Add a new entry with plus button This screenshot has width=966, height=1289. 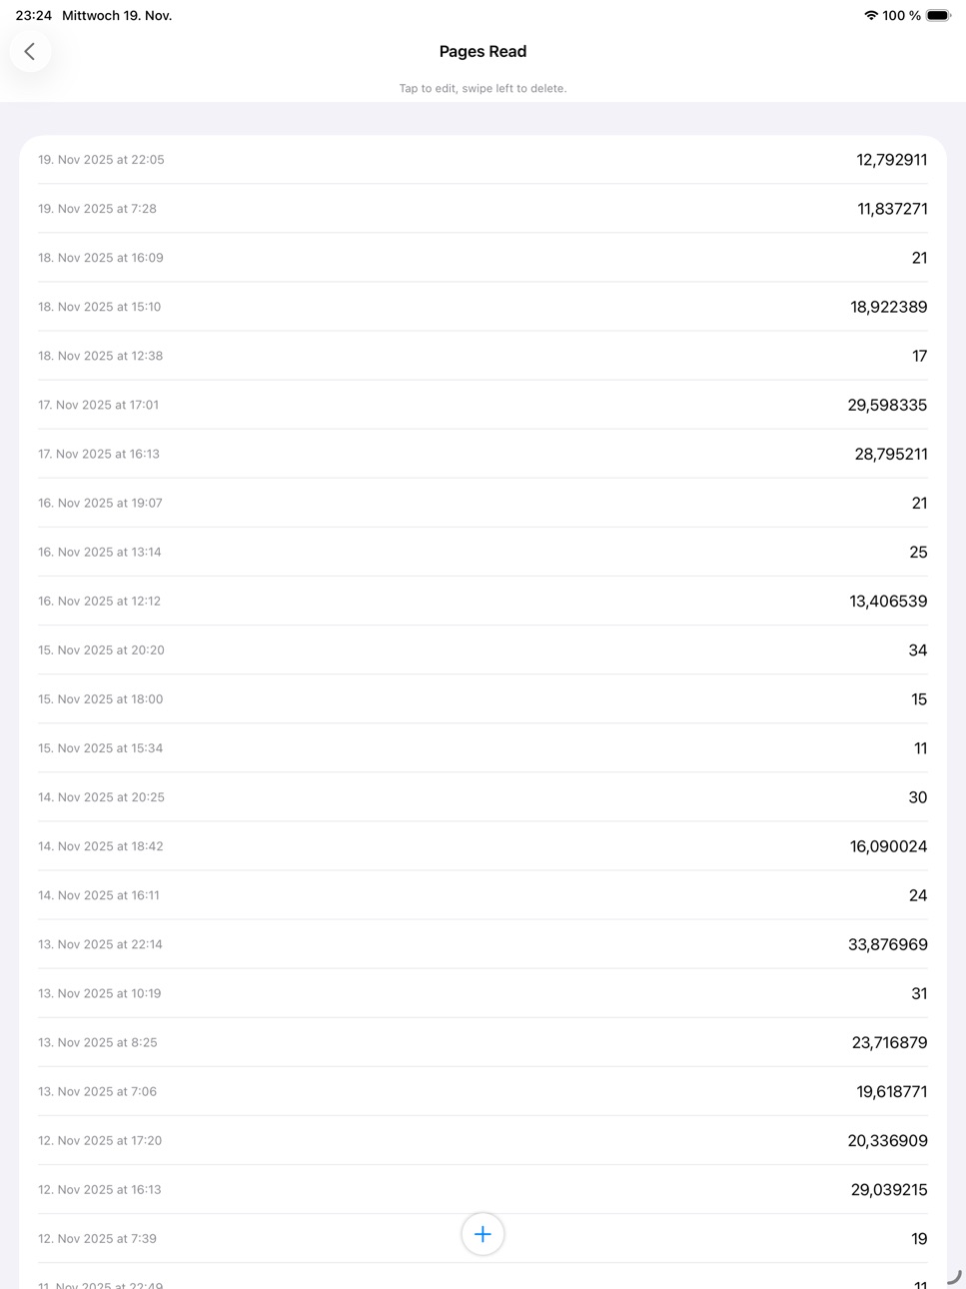483,1234
